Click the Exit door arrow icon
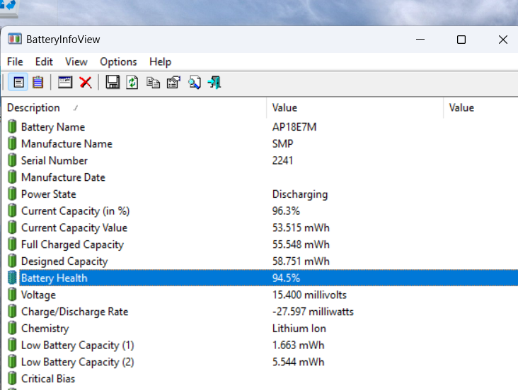This screenshot has height=390, width=518. pyautogui.click(x=214, y=82)
